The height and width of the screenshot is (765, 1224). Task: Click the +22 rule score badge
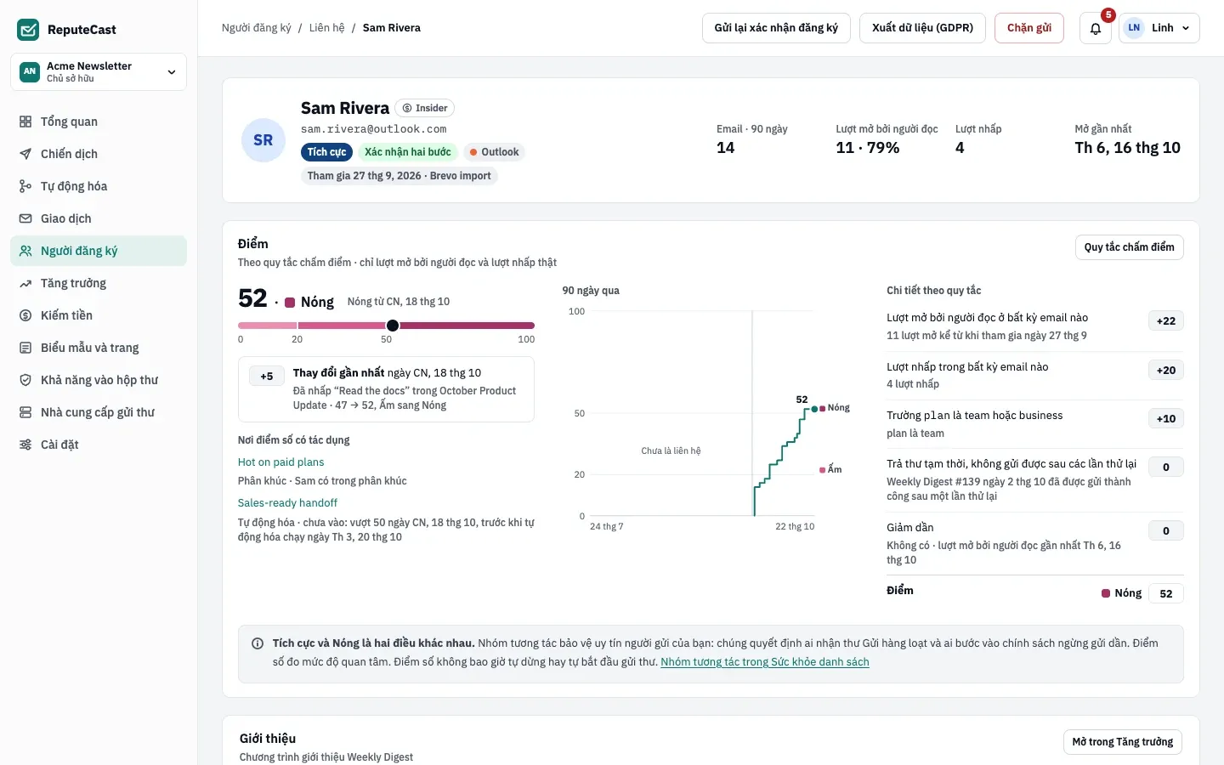point(1166,321)
